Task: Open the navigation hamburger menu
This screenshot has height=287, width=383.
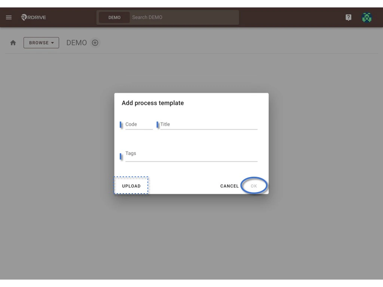Action: [x=9, y=17]
